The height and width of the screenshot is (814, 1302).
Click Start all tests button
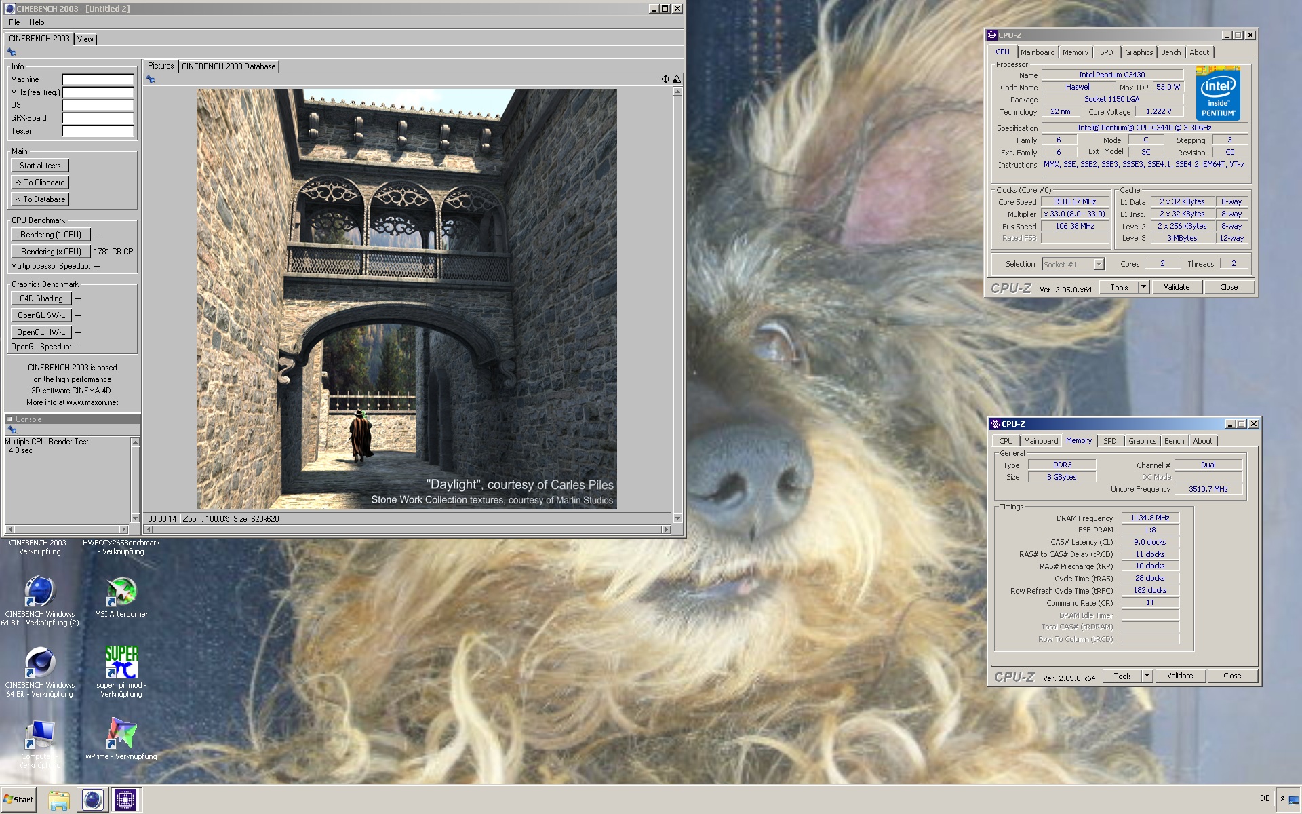(x=40, y=166)
